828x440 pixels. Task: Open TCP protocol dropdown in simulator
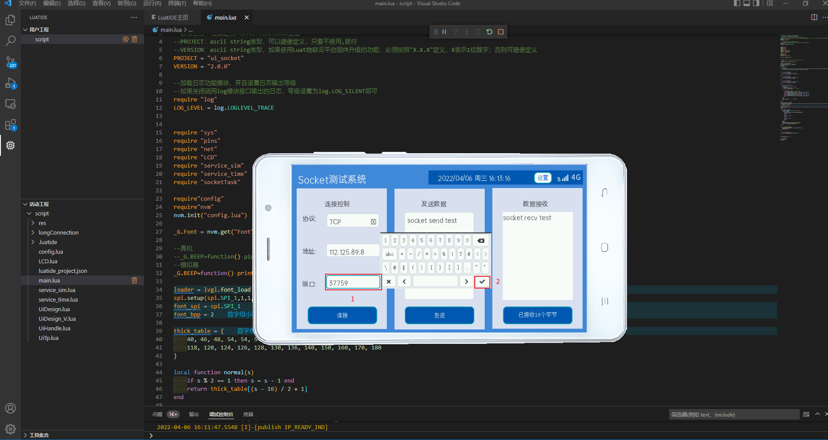(353, 221)
